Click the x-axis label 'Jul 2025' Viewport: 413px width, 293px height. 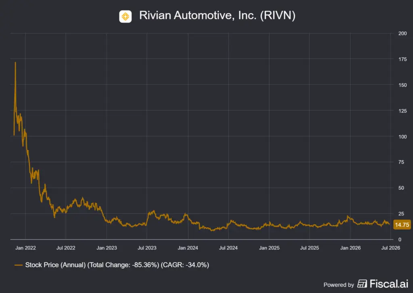(309, 248)
